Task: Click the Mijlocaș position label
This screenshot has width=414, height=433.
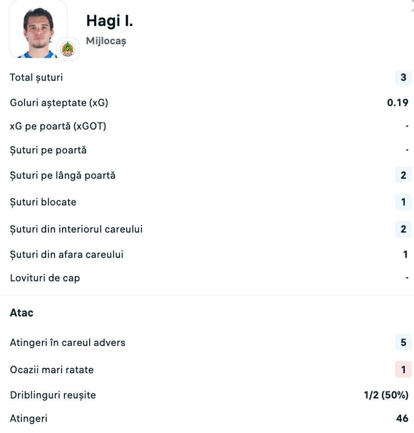Action: [106, 41]
